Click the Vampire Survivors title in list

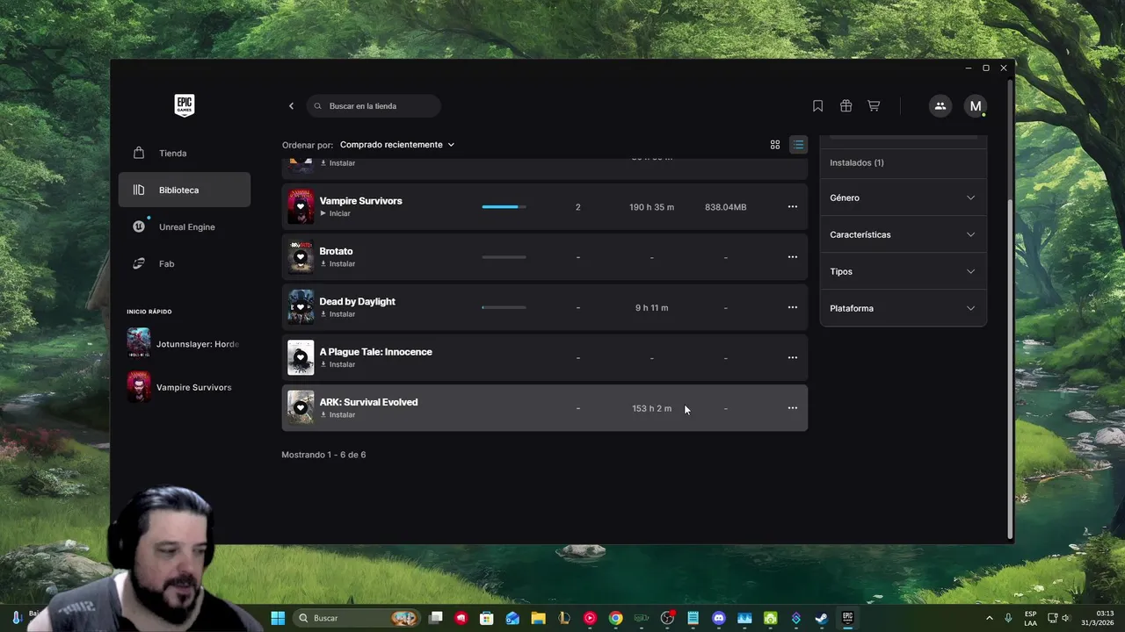pos(360,201)
